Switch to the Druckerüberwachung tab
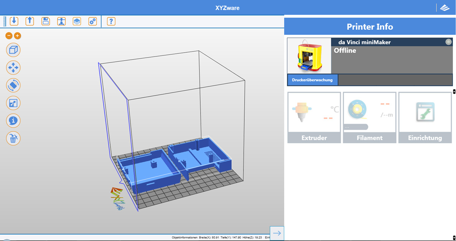The height and width of the screenshot is (241, 456). pyautogui.click(x=313, y=80)
